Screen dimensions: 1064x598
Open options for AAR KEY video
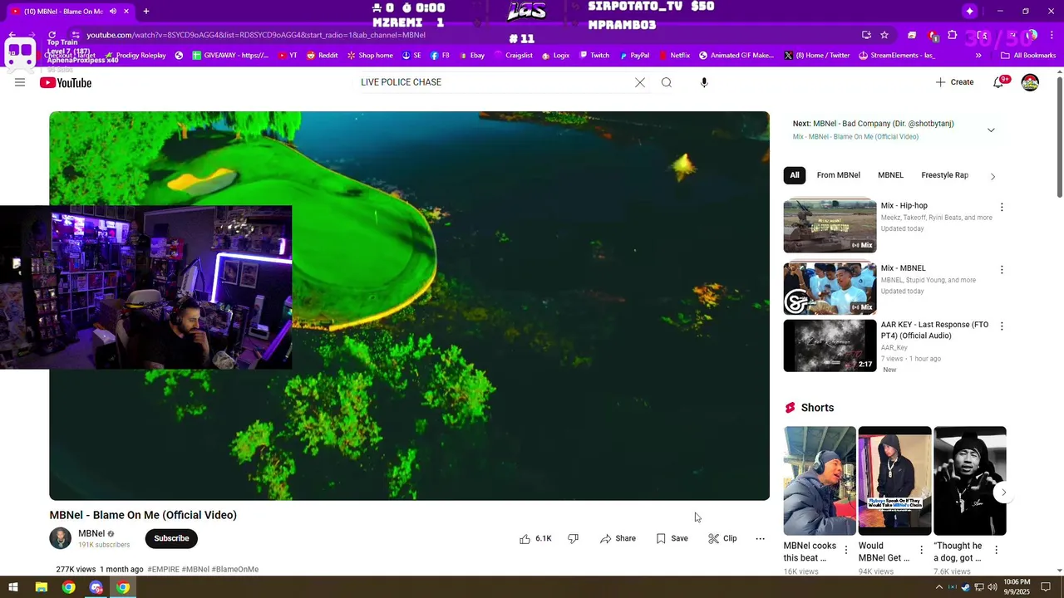click(1002, 326)
